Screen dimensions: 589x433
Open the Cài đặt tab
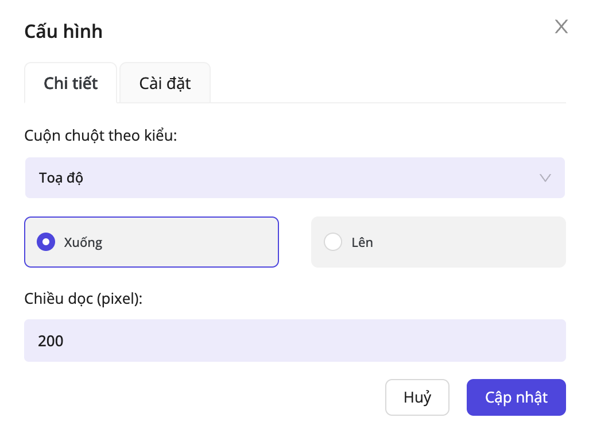[x=165, y=83]
